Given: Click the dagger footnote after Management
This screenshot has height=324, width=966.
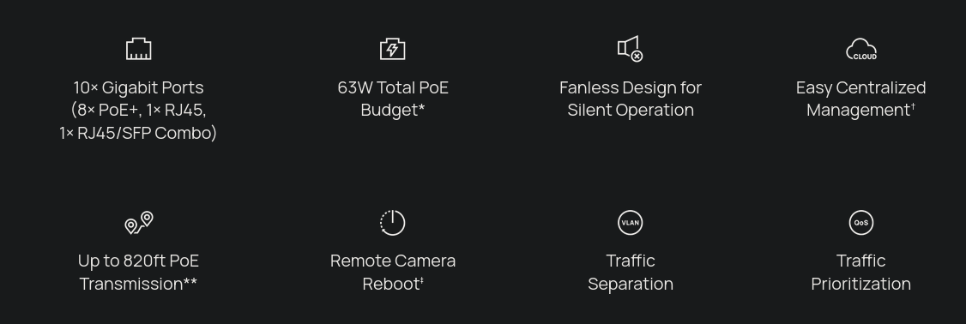Looking at the screenshot, I should coord(913,106).
